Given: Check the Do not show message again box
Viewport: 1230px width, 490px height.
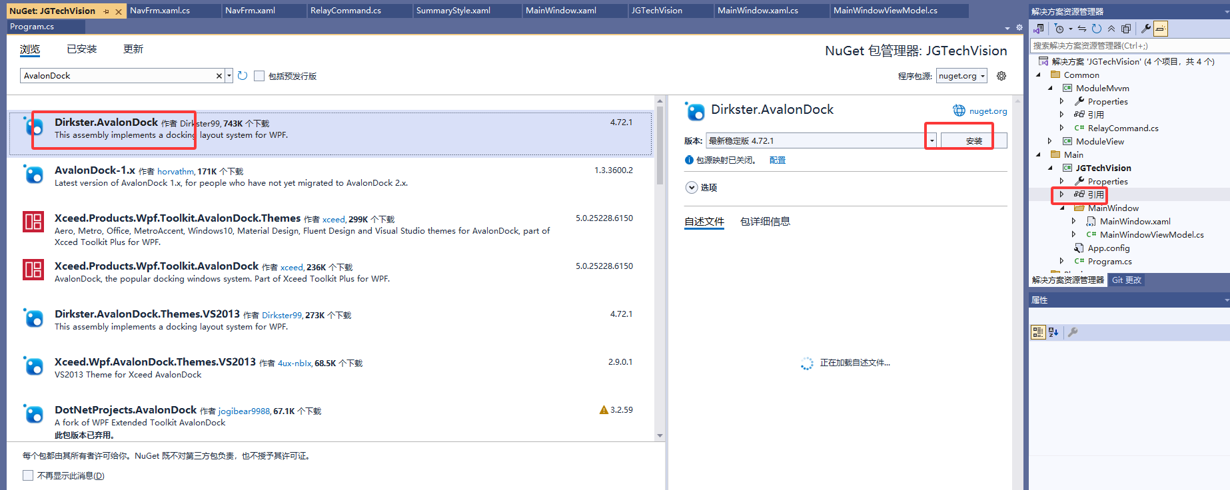Looking at the screenshot, I should coord(28,475).
